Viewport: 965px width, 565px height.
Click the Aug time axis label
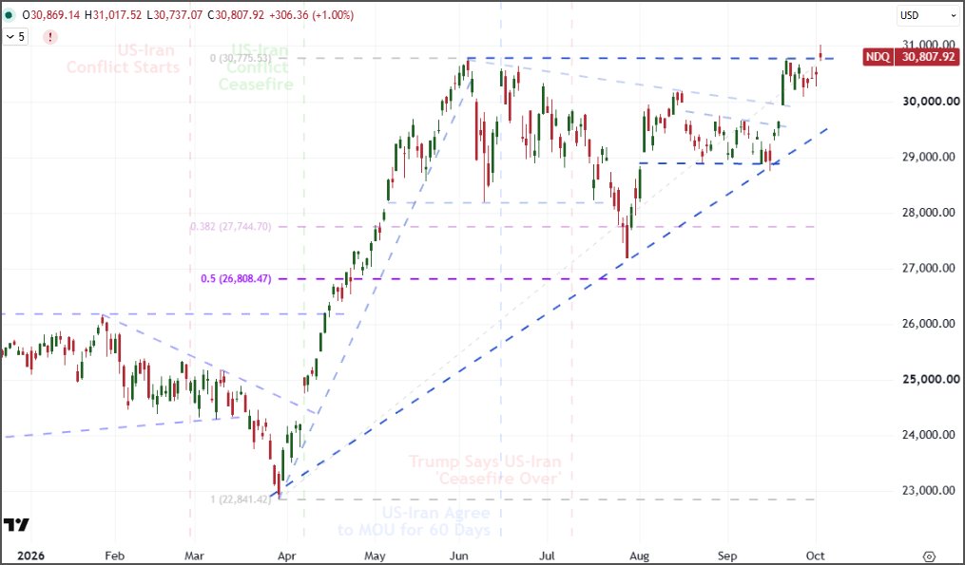click(x=640, y=556)
